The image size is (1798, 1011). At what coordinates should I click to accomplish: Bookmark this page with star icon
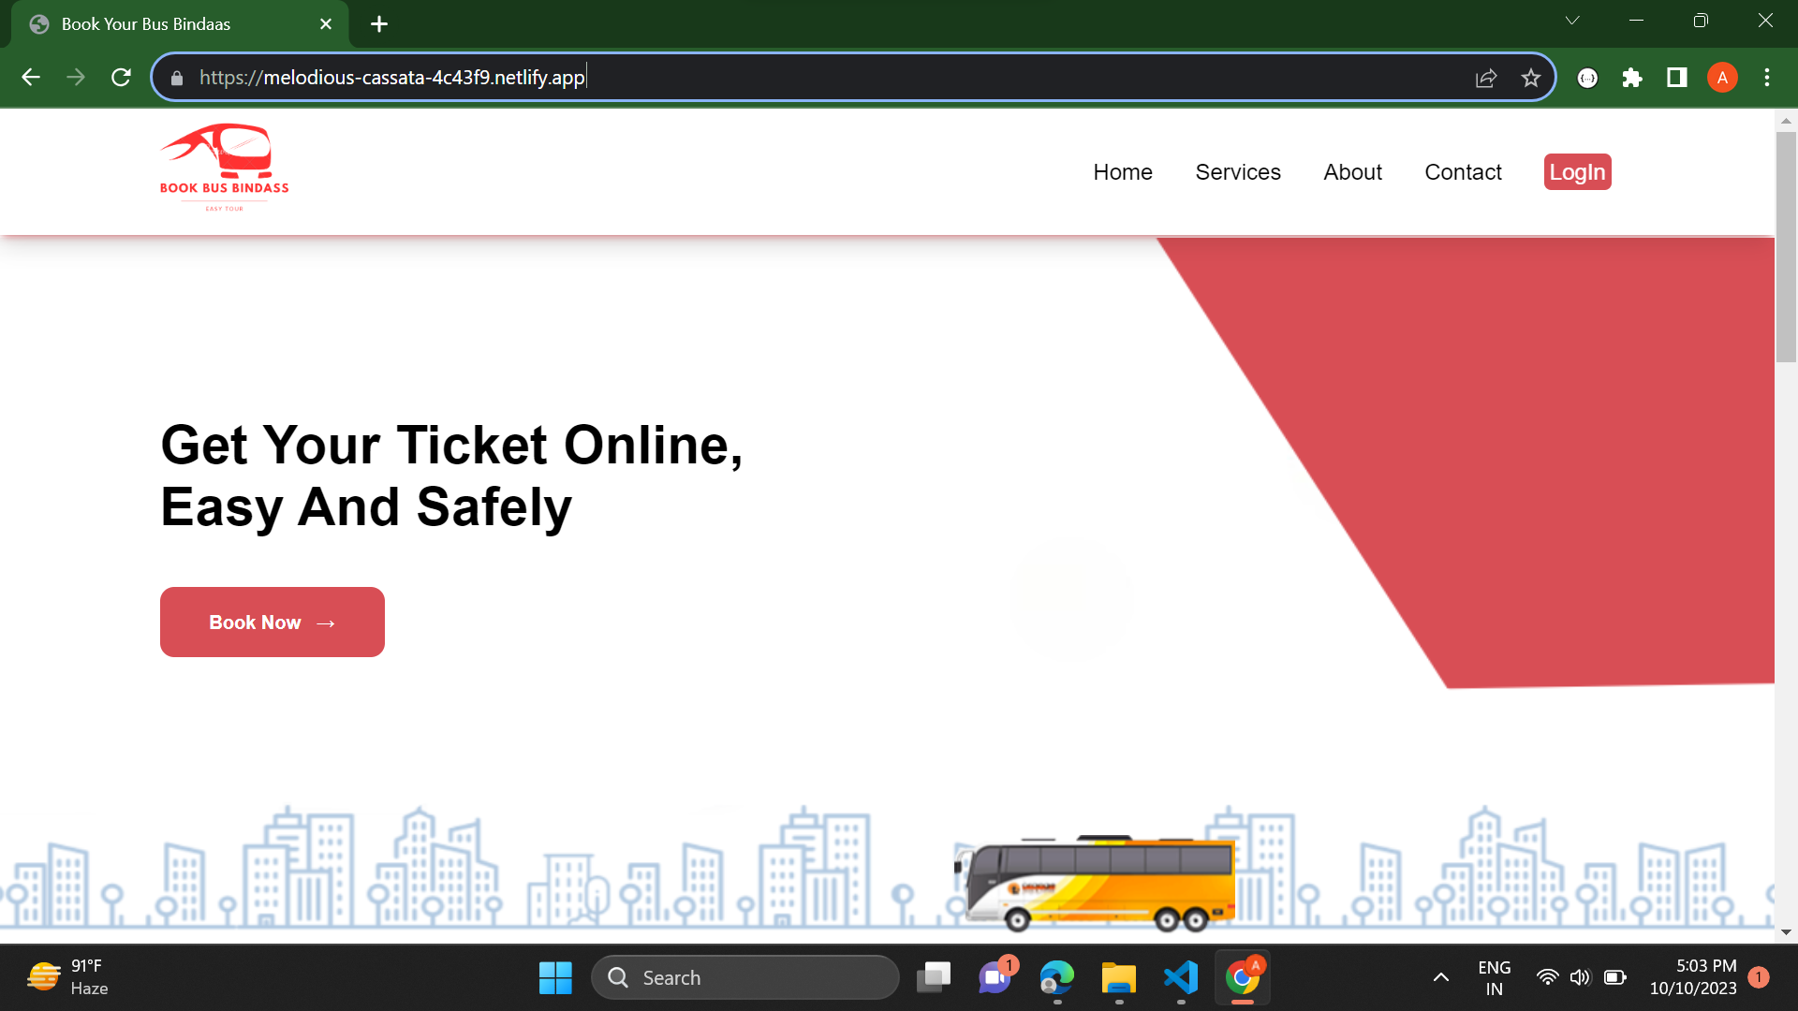click(1530, 78)
